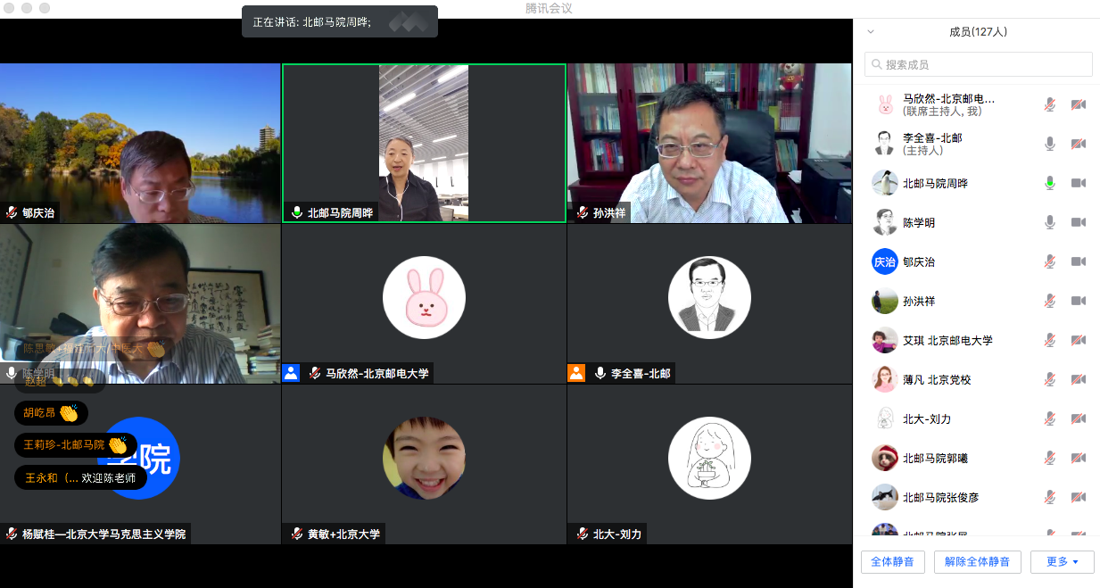Select 李全喜-北邮 avatar in member list

pyautogui.click(x=885, y=144)
